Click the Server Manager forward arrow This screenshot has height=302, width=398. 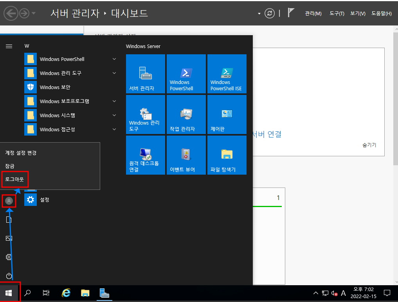[24, 13]
